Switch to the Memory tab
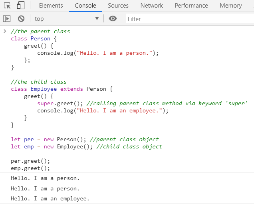The height and width of the screenshot is (206, 254). point(230,6)
